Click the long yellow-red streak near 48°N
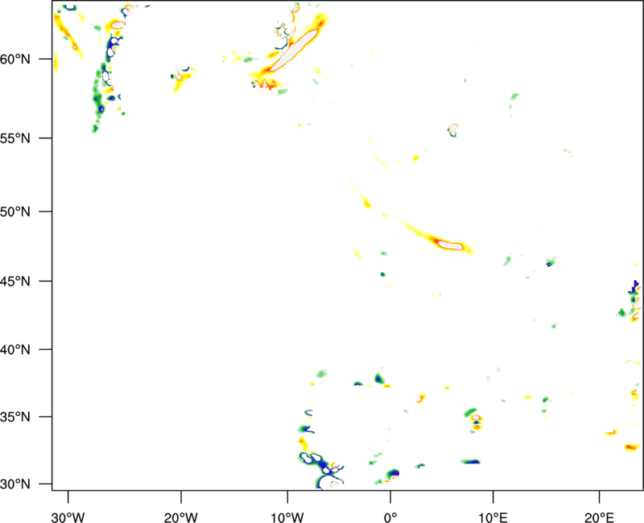 tap(439, 241)
